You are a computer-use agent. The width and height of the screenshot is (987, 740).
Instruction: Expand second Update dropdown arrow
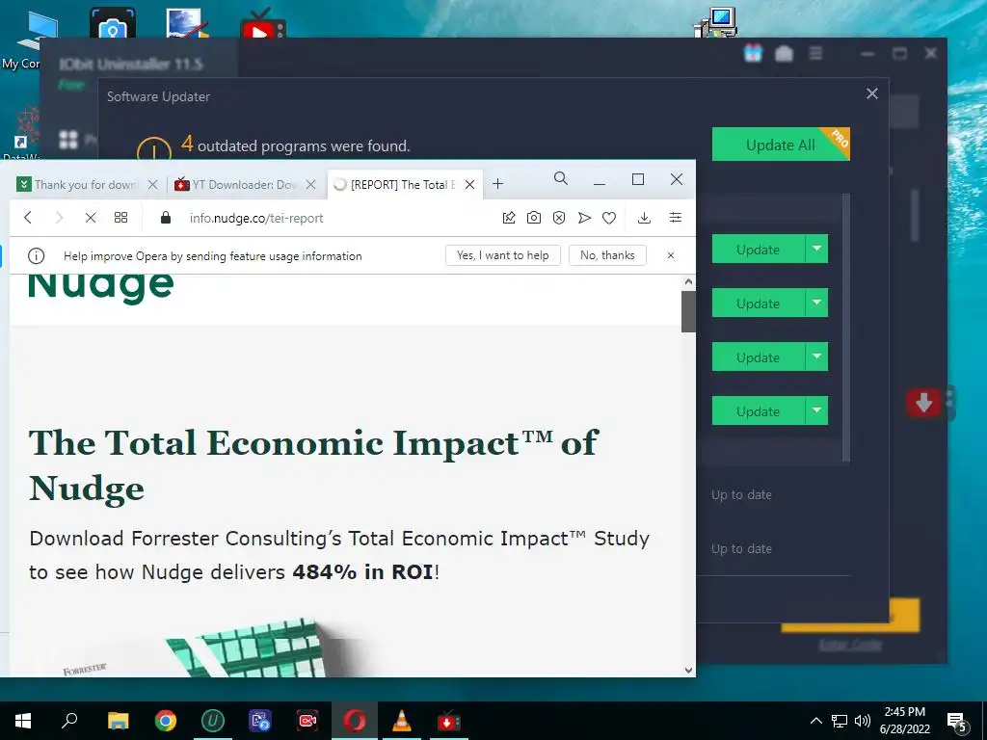[816, 304]
